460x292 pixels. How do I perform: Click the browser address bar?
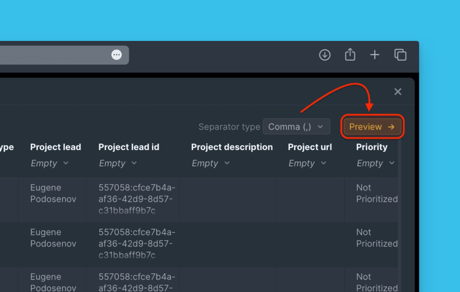click(54, 55)
